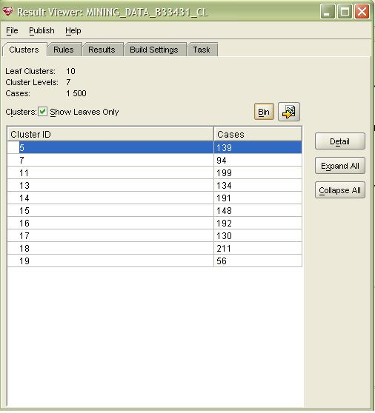The image size is (375, 413).
Task: Click the Expand All button
Action: [340, 166]
